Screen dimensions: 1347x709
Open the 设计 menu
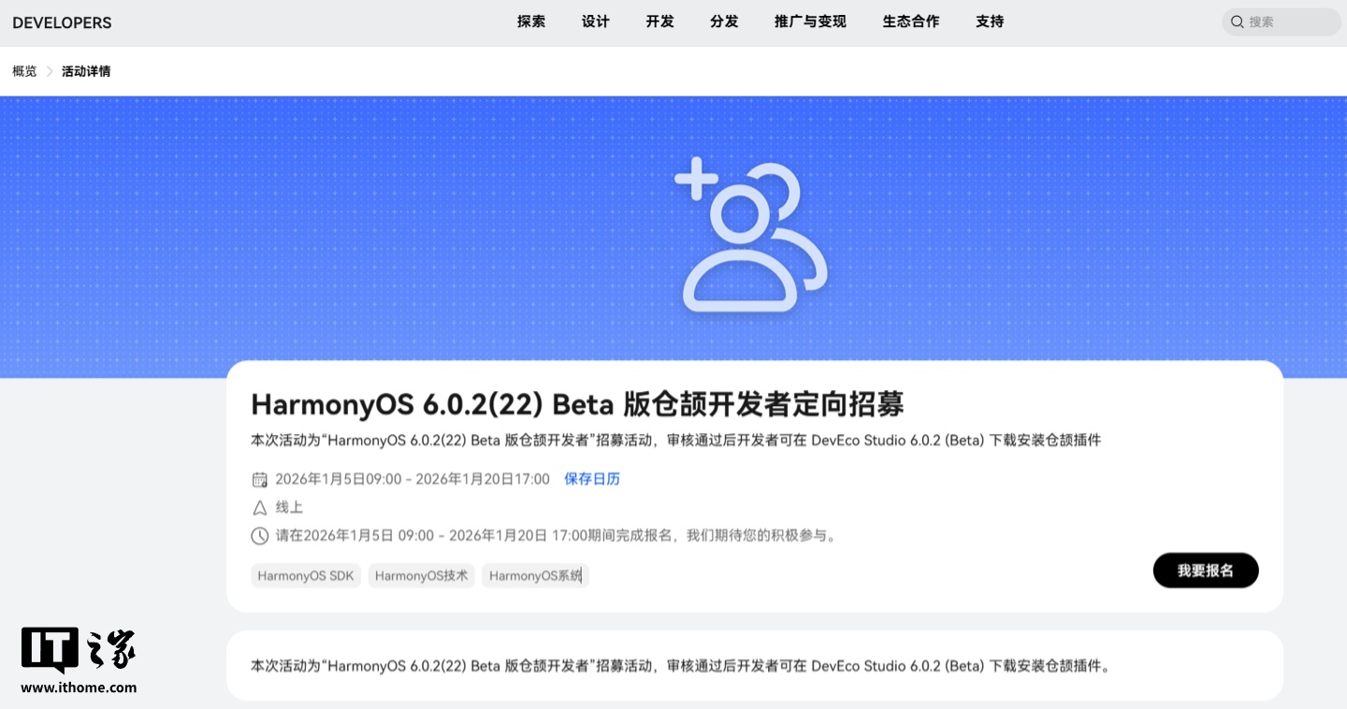(x=596, y=22)
